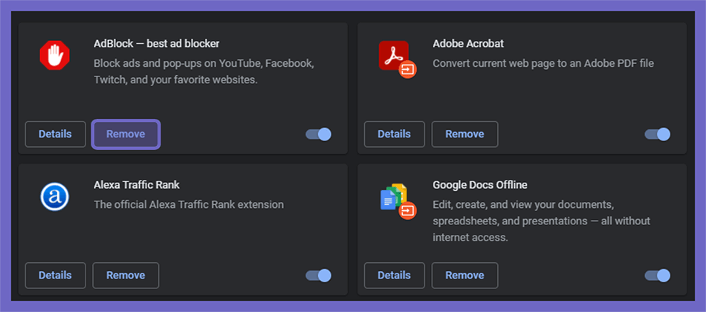The width and height of the screenshot is (706, 312).
Task: Turn off the Adobe Acrobat toggle
Action: (x=658, y=134)
